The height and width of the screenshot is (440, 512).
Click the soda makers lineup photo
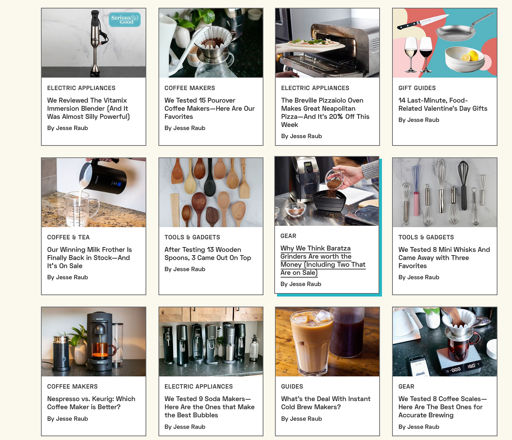pyautogui.click(x=211, y=342)
